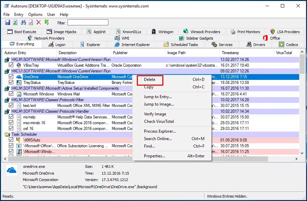Viewport: 307px width, 201px height.
Task: Click the Properties toolbar icon
Action: [x=31, y=22]
